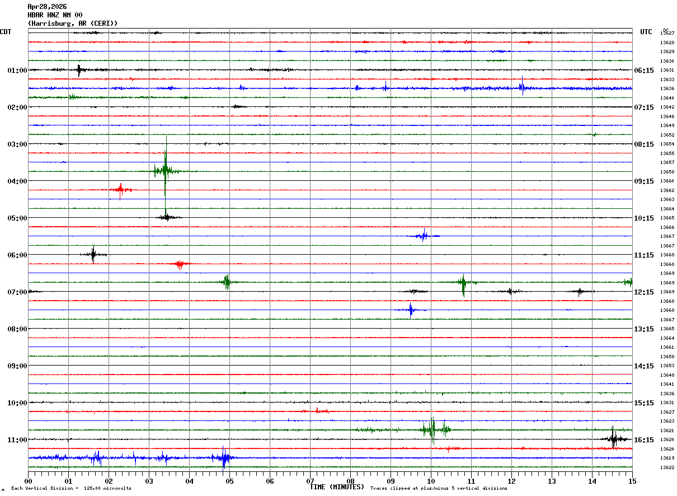Select the 03:00 CDT row label
Viewport: 677px width, 496px height.
17,144
